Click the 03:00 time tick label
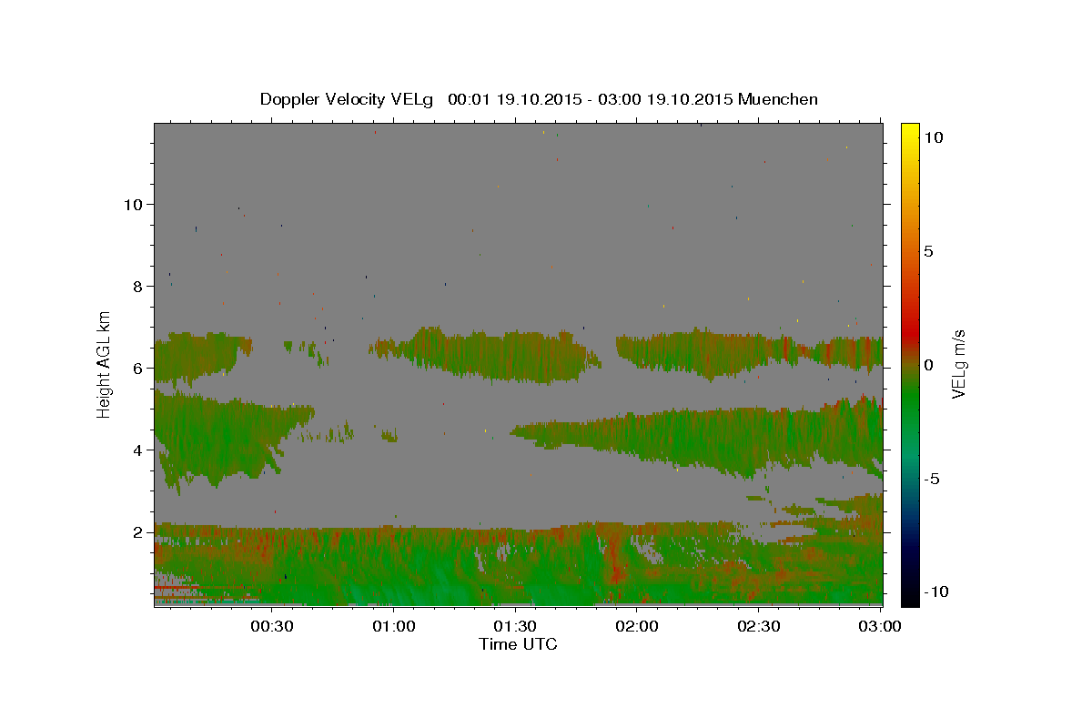Image resolution: width=1092 pixels, height=728 pixels. point(881,626)
